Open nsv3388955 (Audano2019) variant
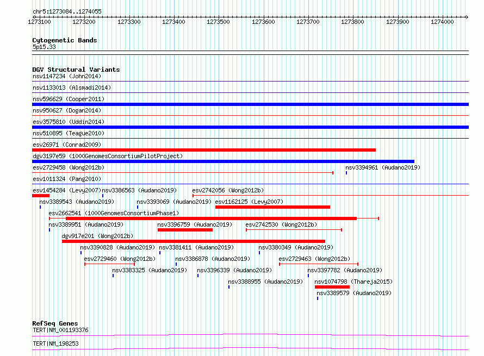This screenshot has width=484, height=356. click(265, 282)
